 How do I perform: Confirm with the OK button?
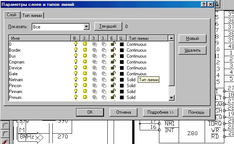90,112
